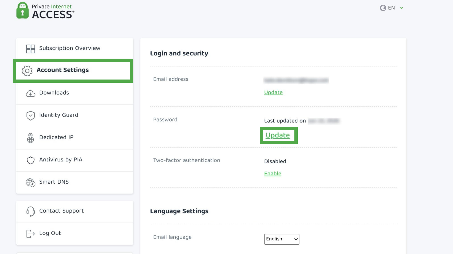
Task: Open Antivirus by PIA page
Action: [x=75, y=160]
